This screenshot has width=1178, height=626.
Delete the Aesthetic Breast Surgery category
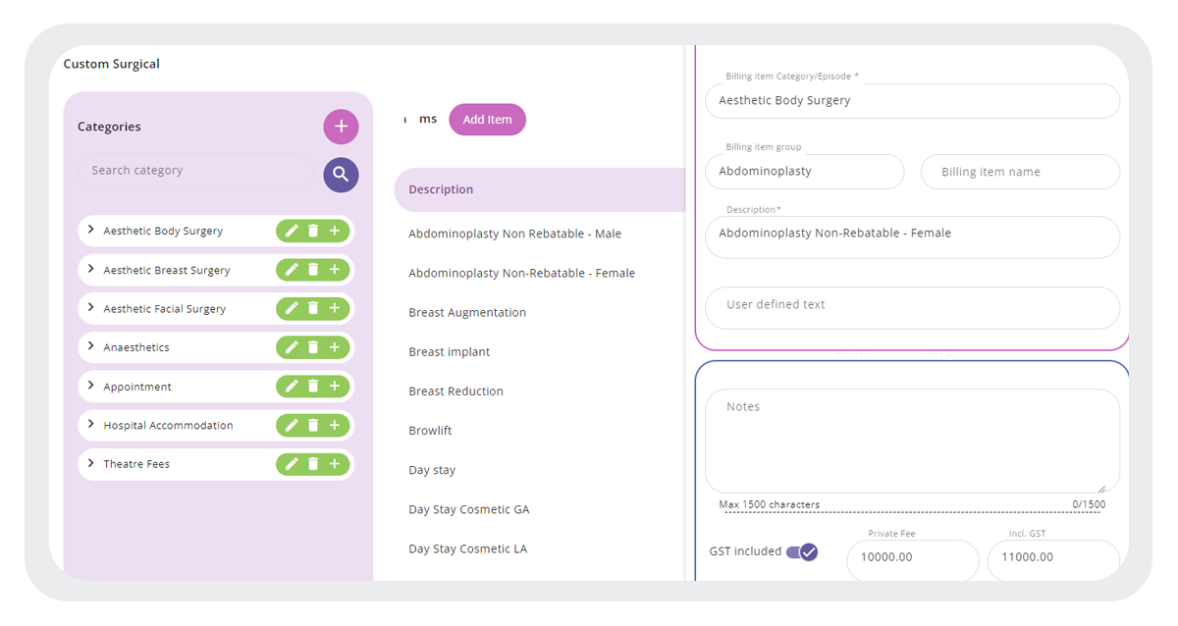314,269
